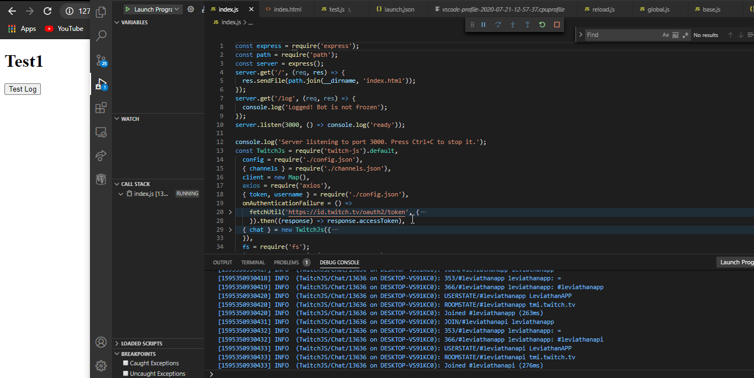
Task: Switch to the index.html editor tab
Action: pos(288,9)
